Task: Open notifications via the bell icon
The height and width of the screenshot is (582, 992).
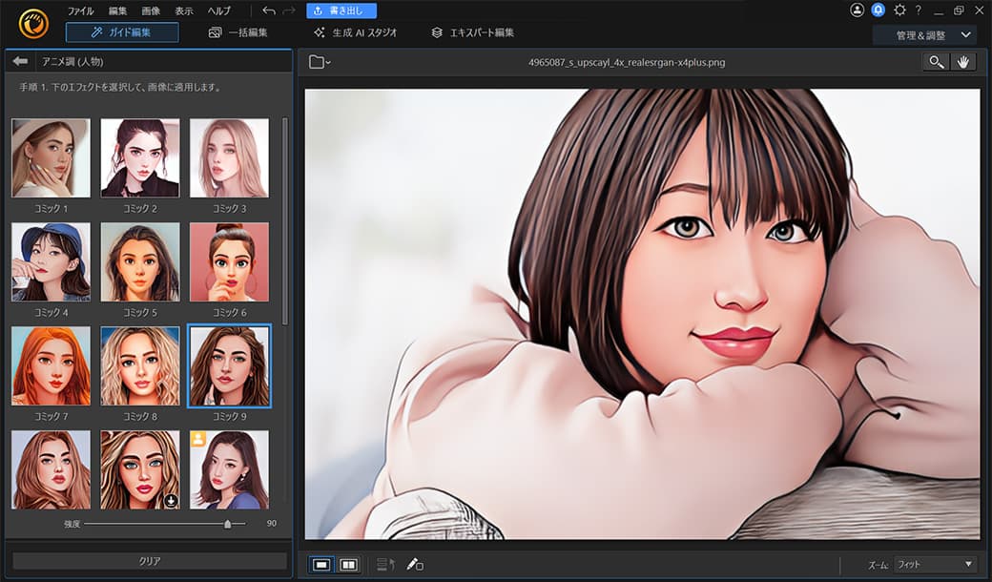Action: 878,10
